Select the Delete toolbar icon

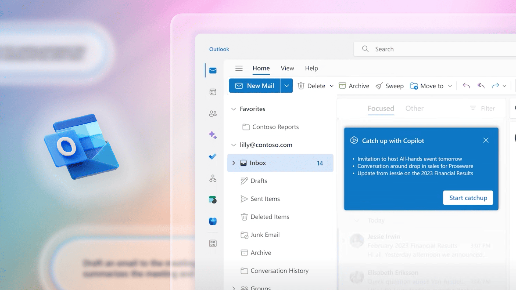tap(301, 86)
